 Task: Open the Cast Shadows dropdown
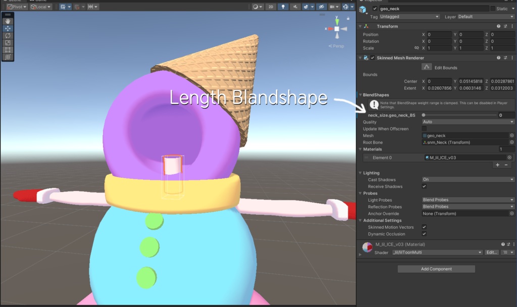pos(468,179)
